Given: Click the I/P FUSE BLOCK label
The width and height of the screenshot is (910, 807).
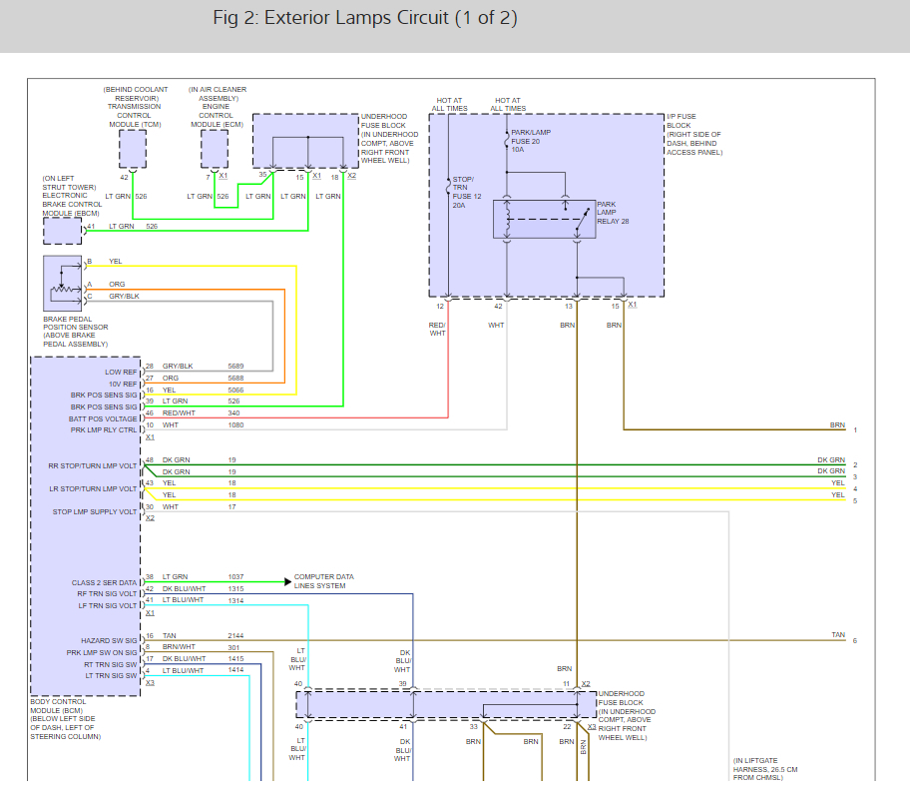Looking at the screenshot, I should (x=694, y=134).
